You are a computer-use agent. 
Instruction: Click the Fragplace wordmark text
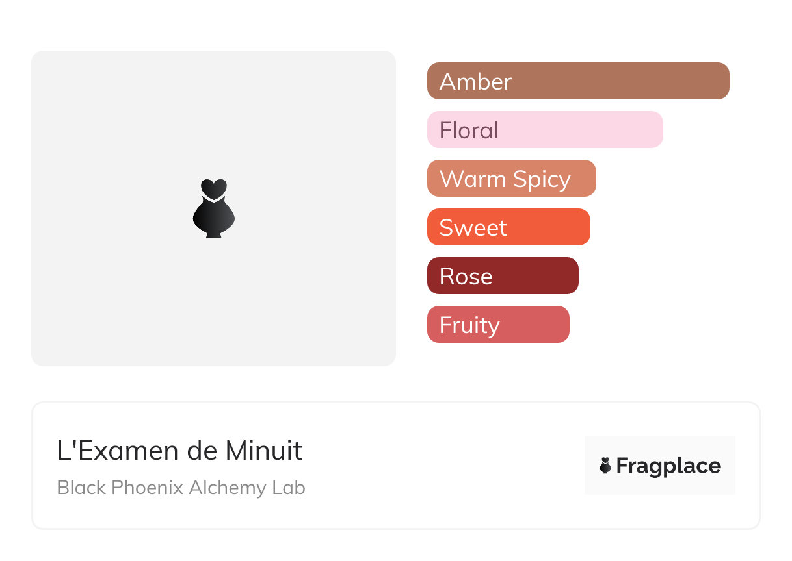pos(668,466)
